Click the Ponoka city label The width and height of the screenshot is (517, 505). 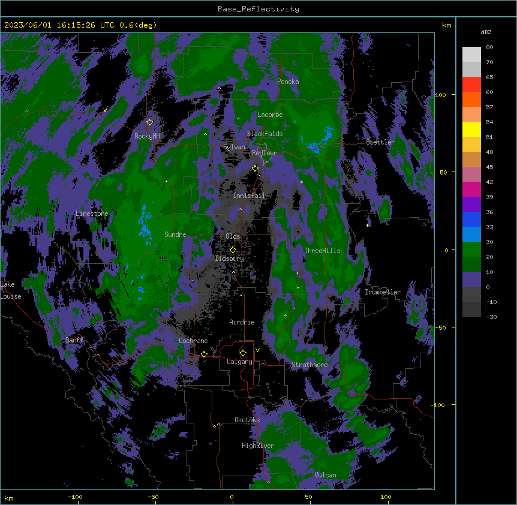tap(288, 82)
